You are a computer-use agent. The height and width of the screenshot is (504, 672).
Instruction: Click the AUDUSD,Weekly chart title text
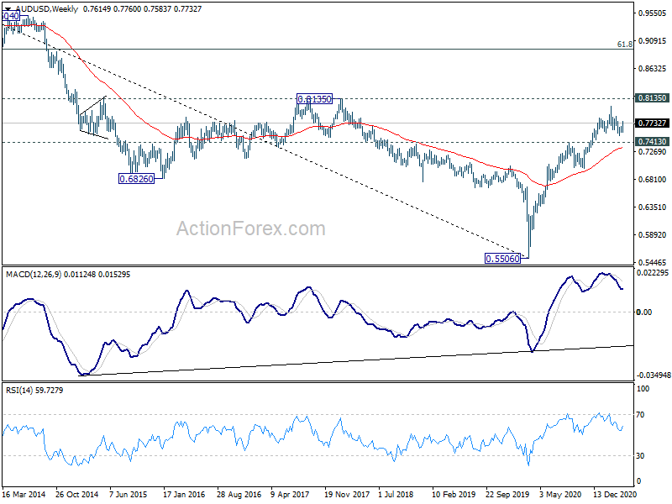pos(47,8)
